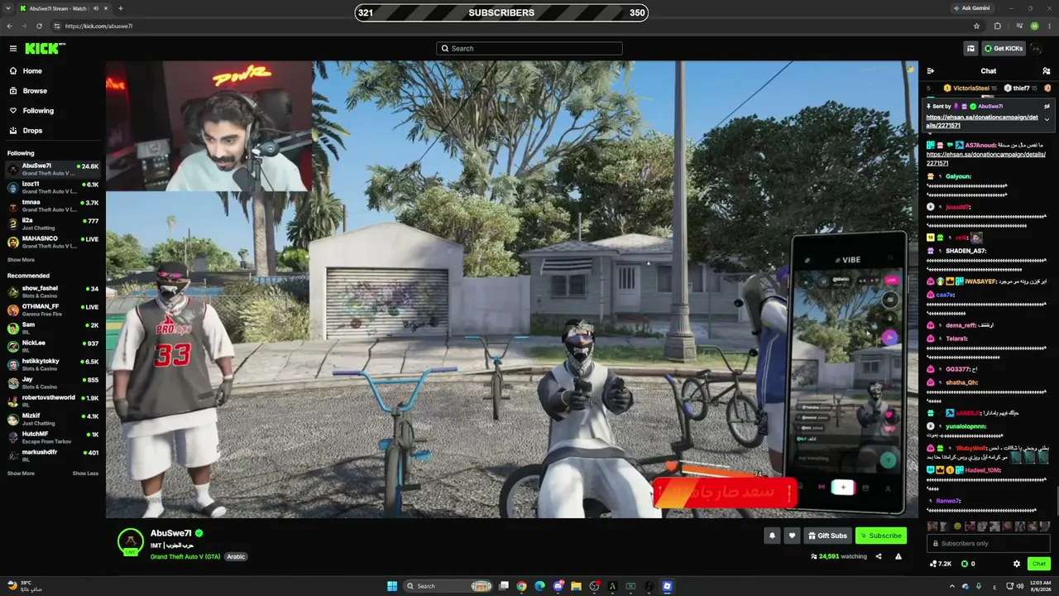Close the AbuSwe7l Stream tab
This screenshot has height=596, width=1059.
[107, 8]
